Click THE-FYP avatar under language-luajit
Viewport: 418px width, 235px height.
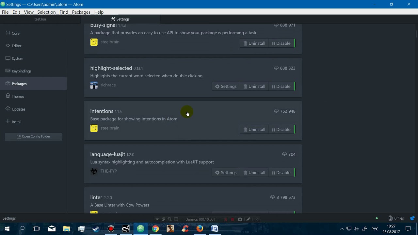(94, 171)
